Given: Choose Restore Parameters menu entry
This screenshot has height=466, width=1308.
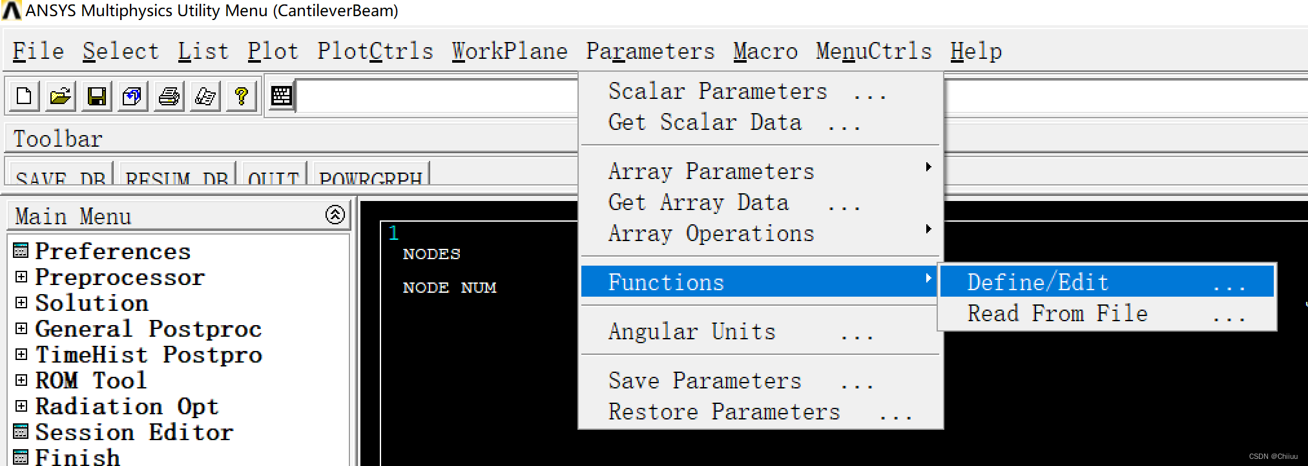Looking at the screenshot, I should point(760,412).
